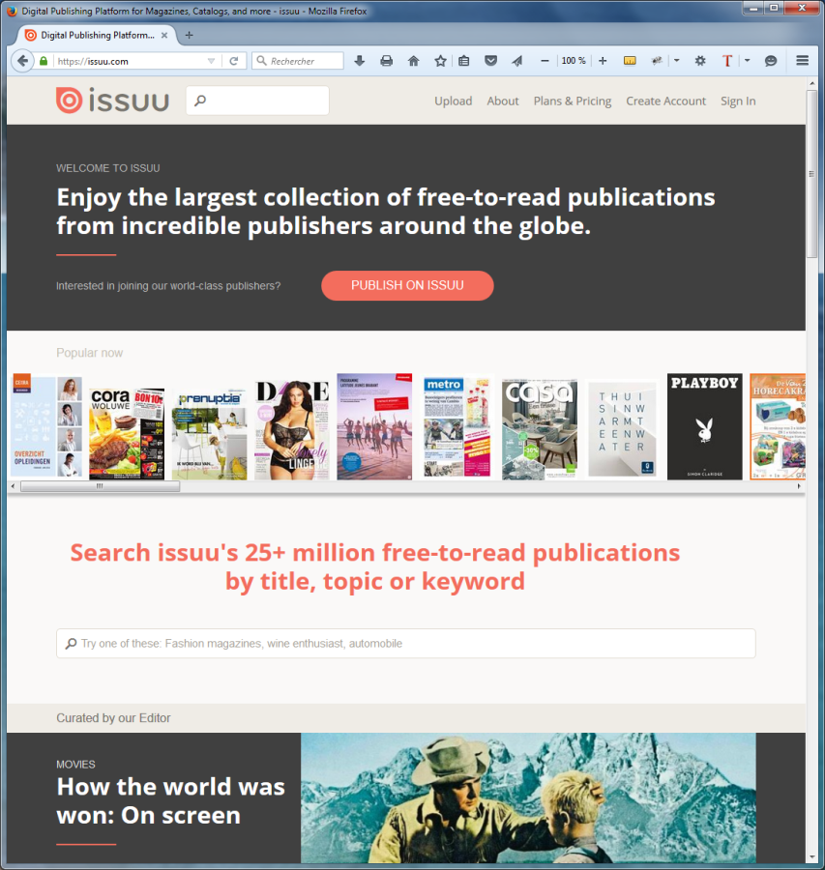Save page to Pocket icon
Screen dimensions: 825x870
[x=490, y=61]
